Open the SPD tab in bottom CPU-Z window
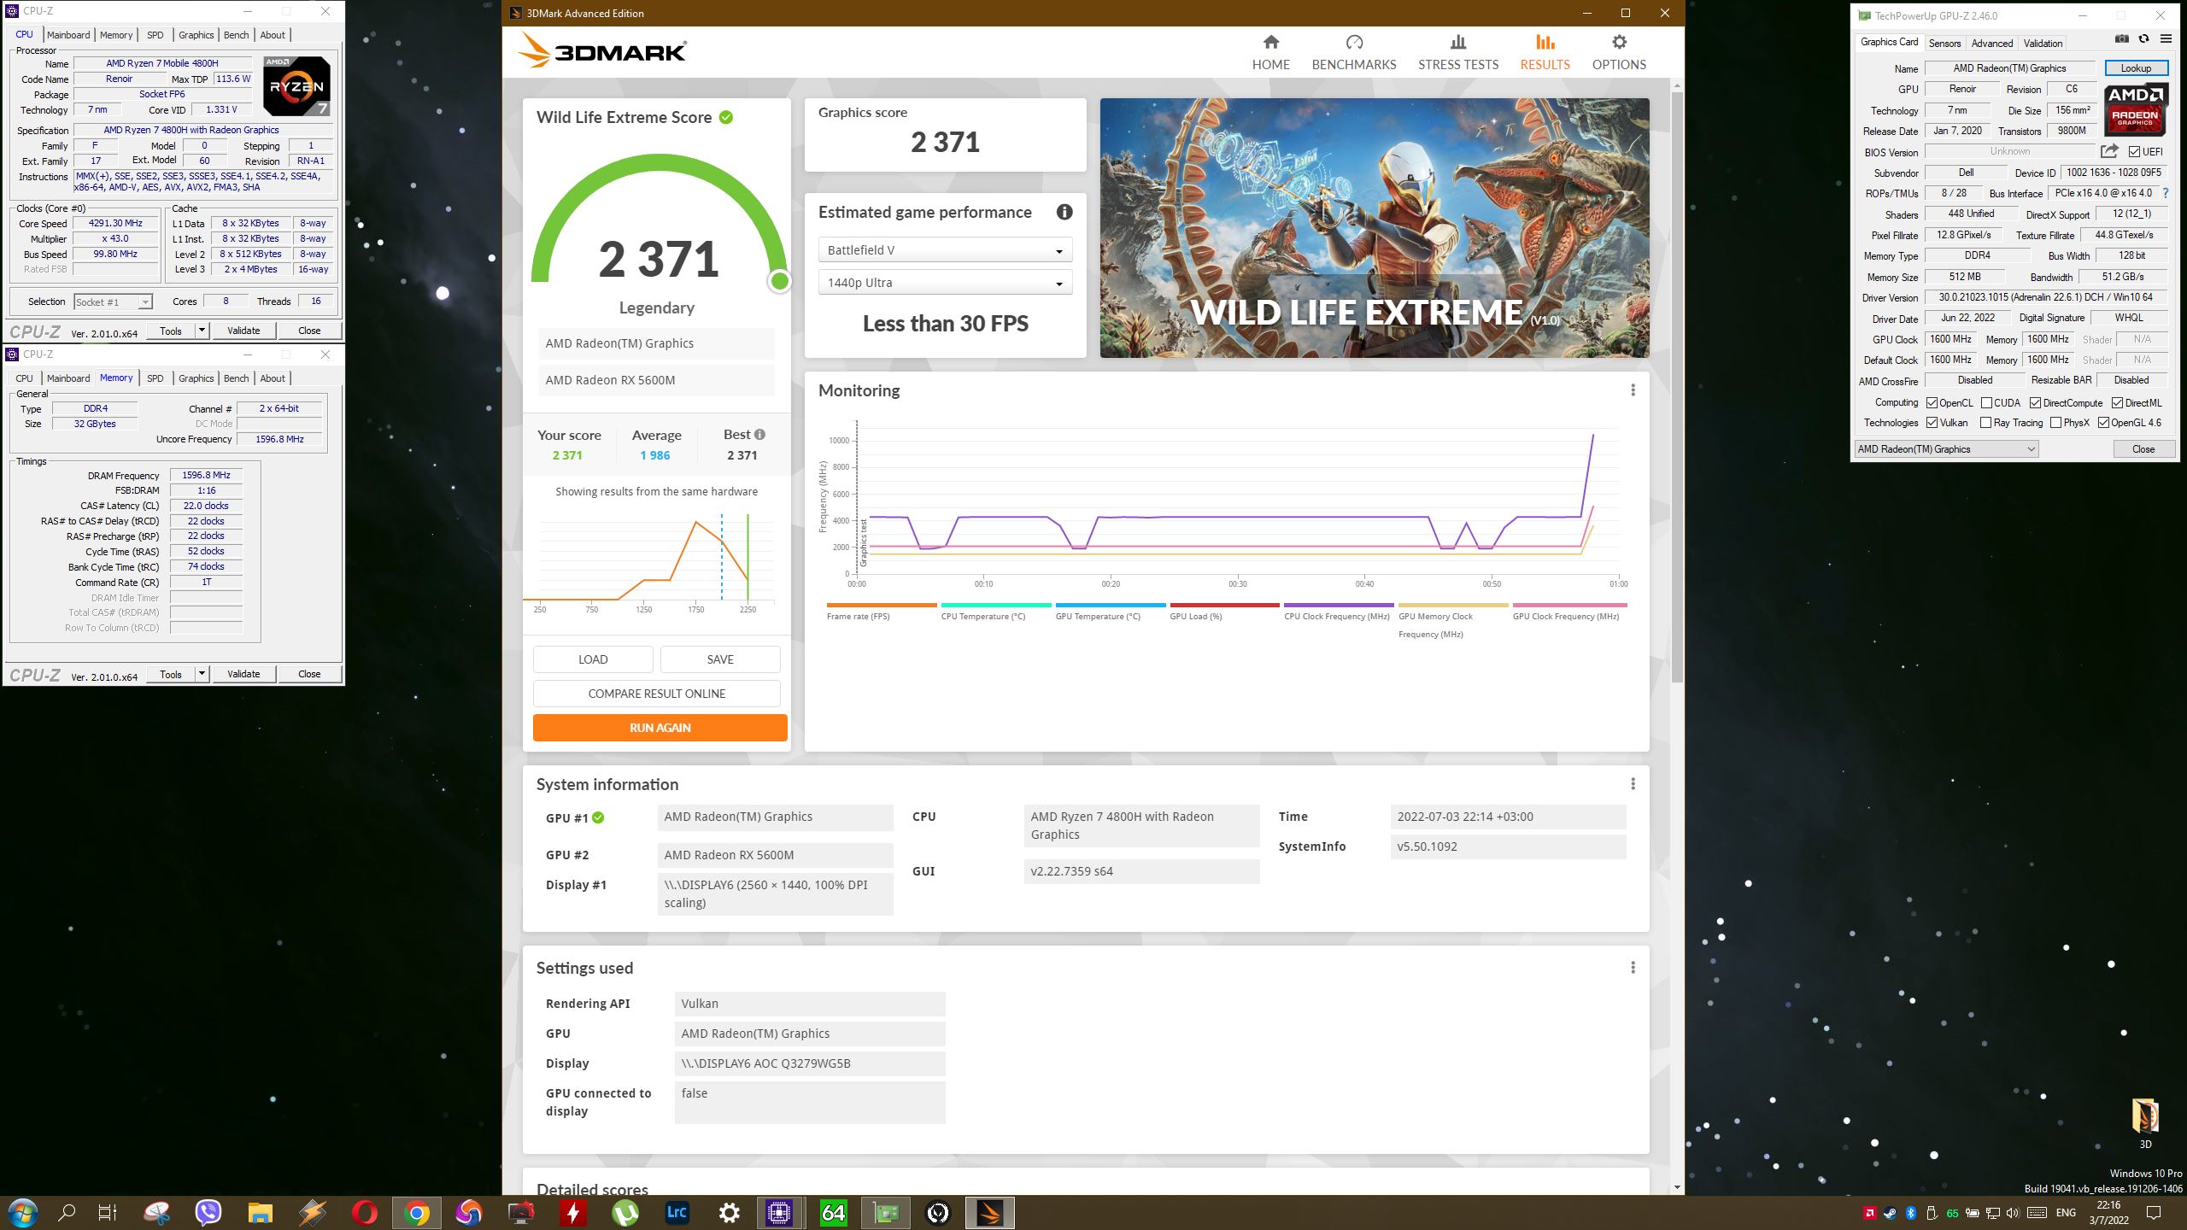 [155, 378]
